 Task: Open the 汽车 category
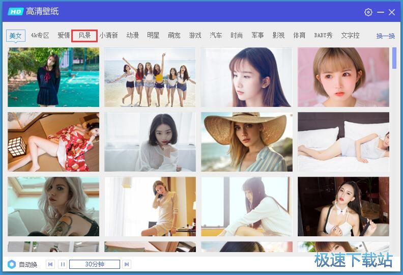(x=216, y=36)
